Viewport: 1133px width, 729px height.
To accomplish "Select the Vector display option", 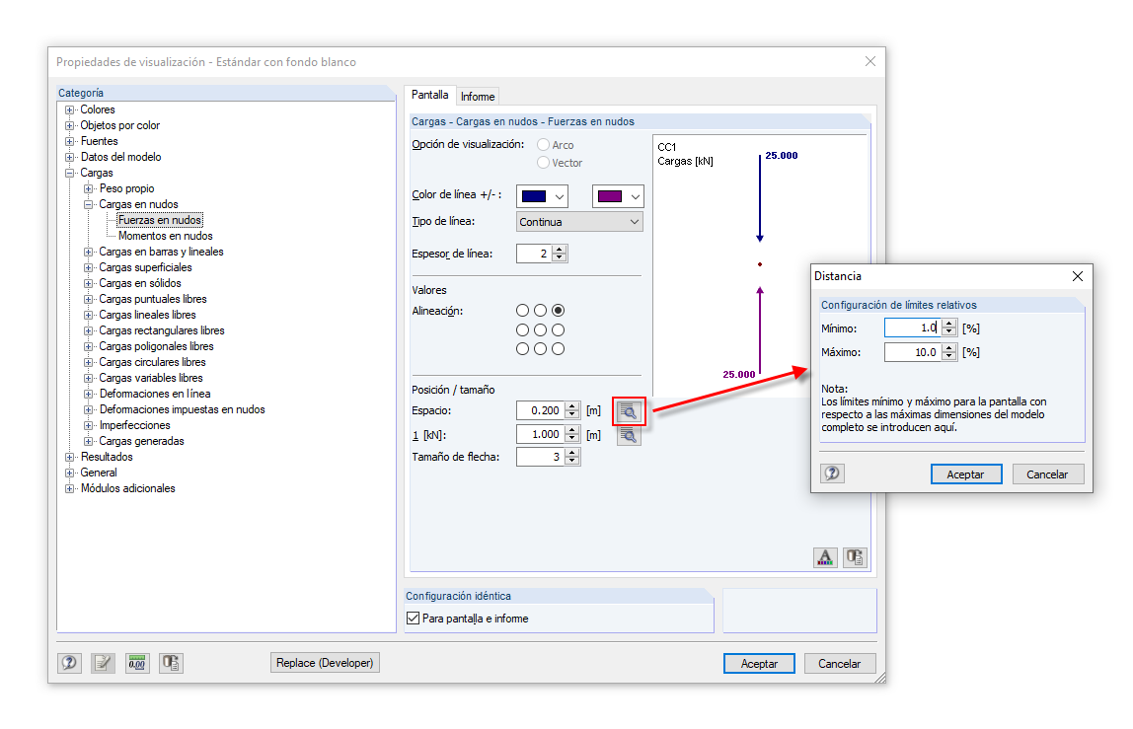I will (544, 163).
